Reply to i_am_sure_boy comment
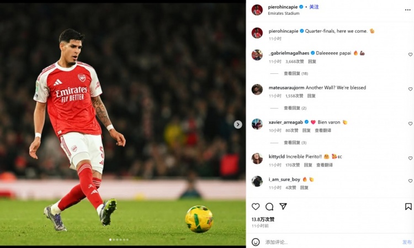Screen dimensions: 414x248 pos(304,187)
